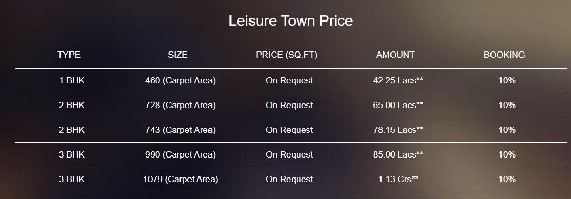Click the 460 (Carpet Area) size cell
Screen dimensions: 571x199
pyautogui.click(x=181, y=81)
